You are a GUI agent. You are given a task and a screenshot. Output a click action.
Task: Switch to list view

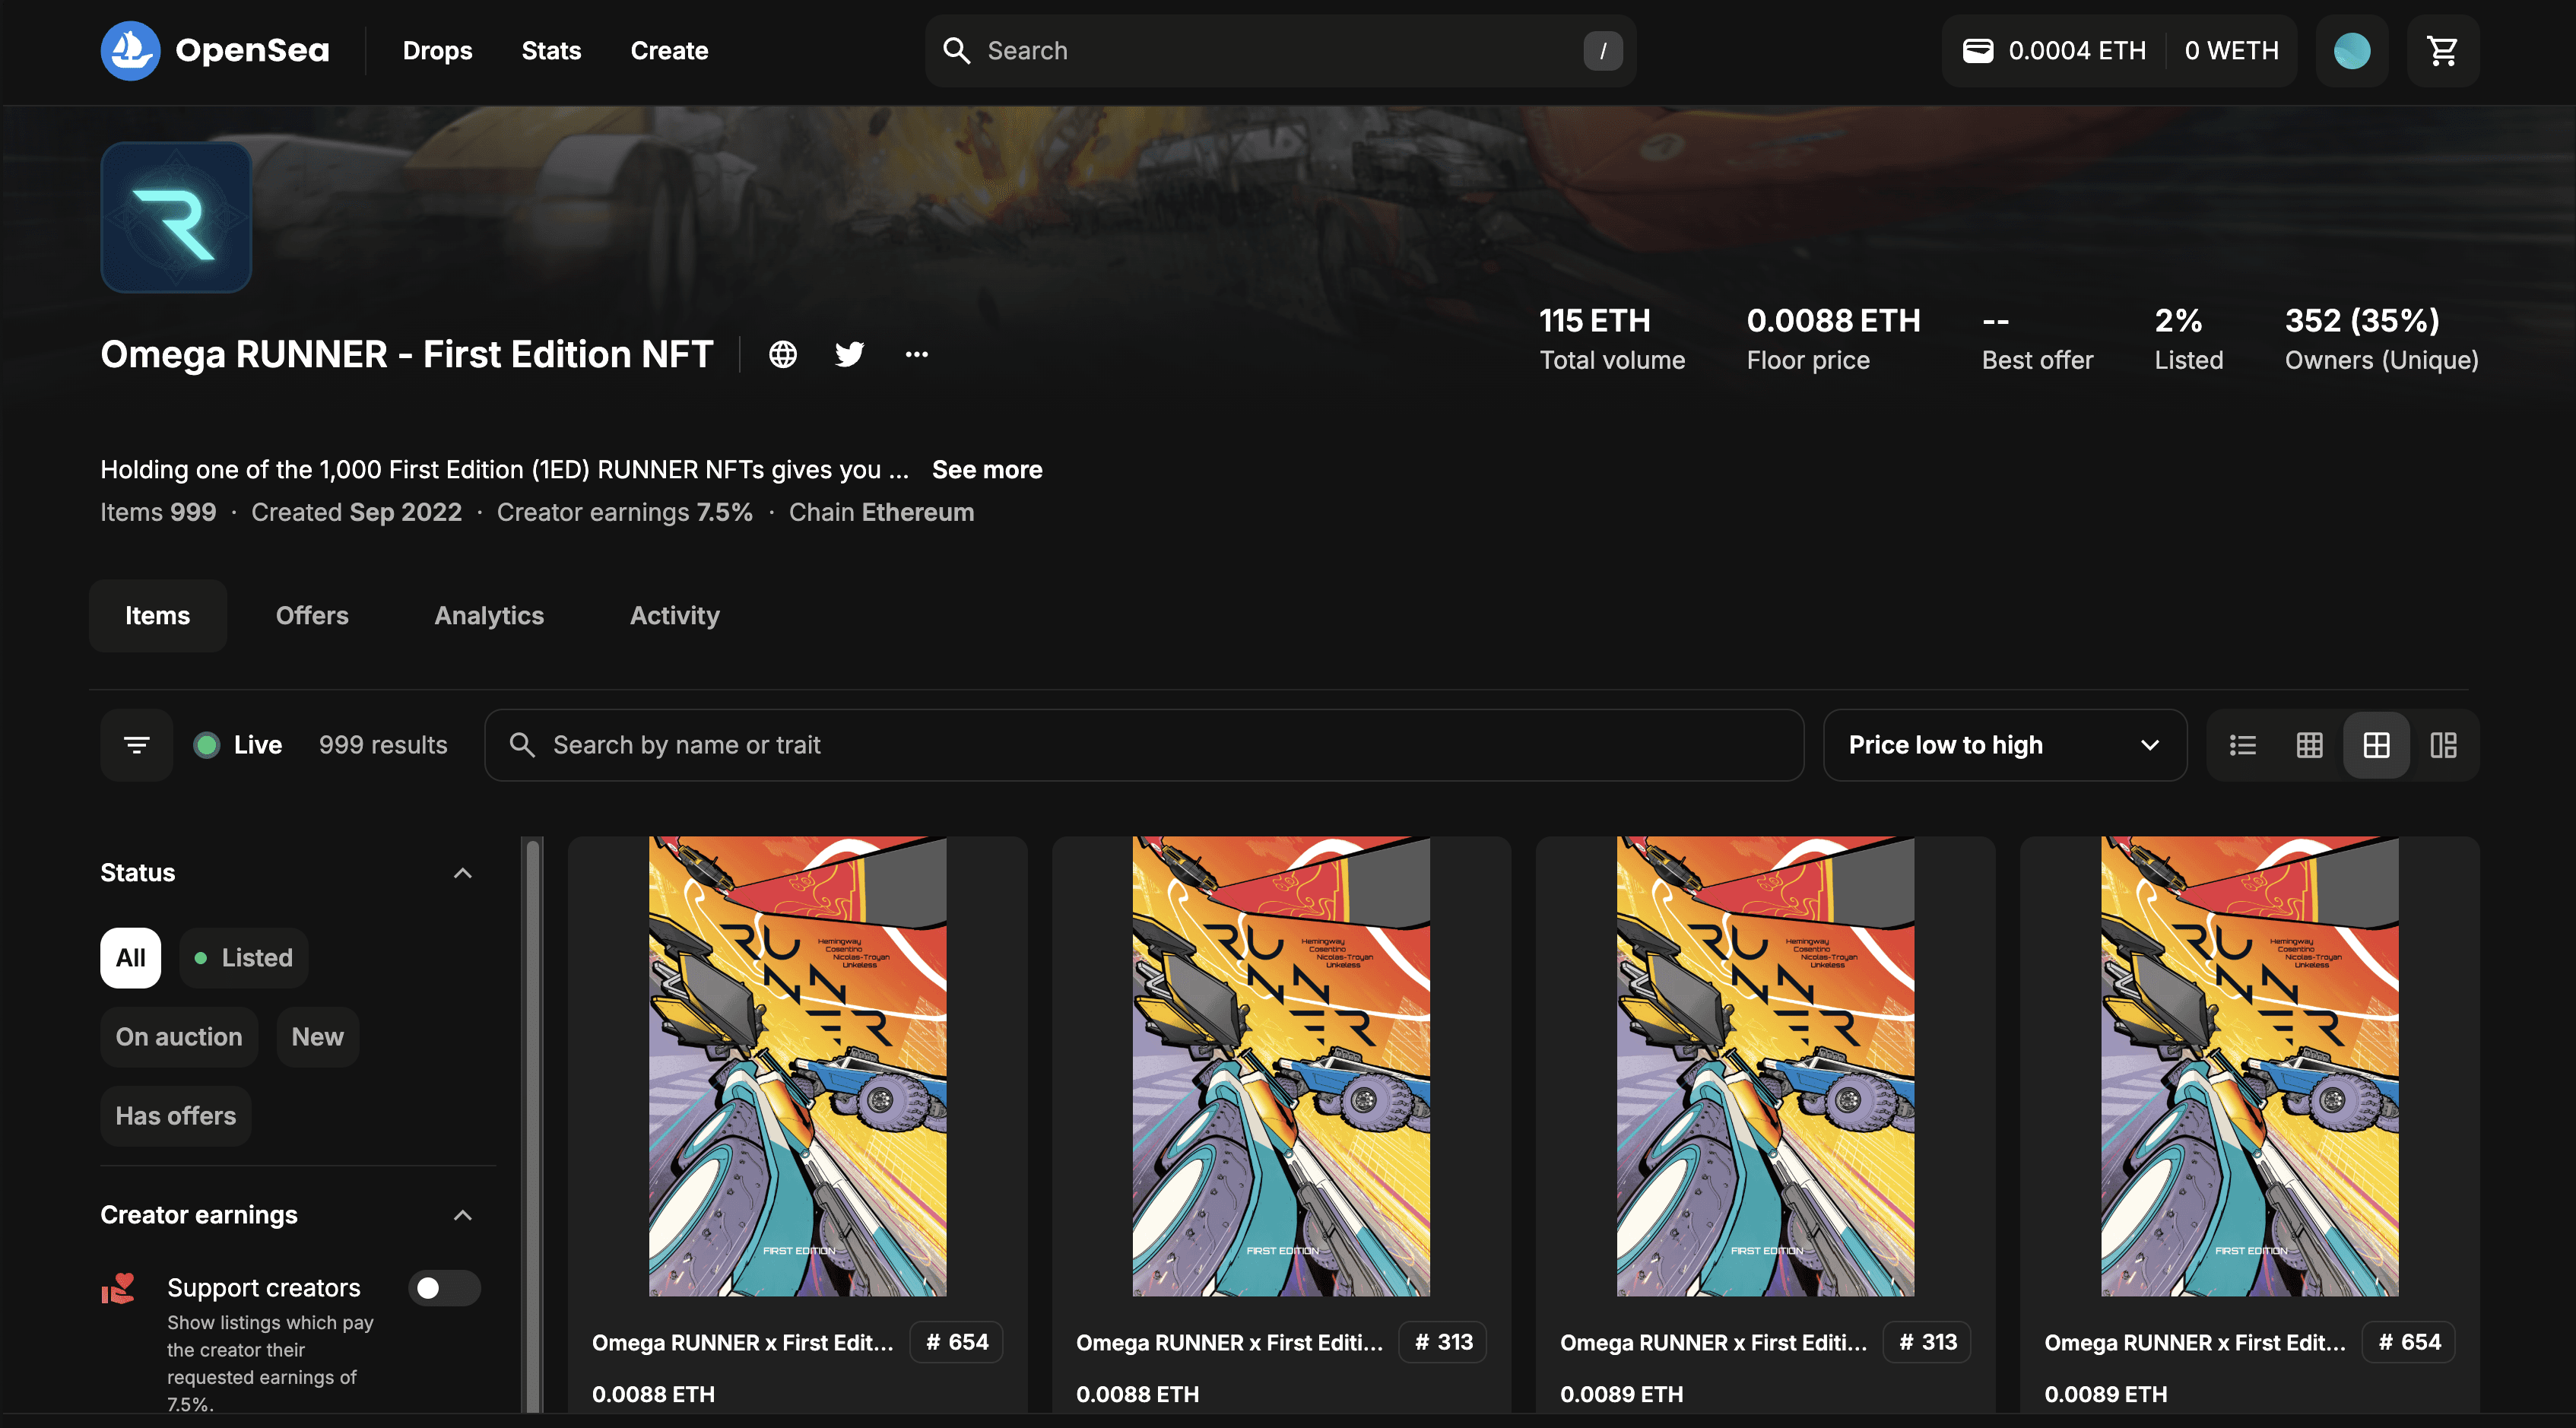click(2242, 745)
